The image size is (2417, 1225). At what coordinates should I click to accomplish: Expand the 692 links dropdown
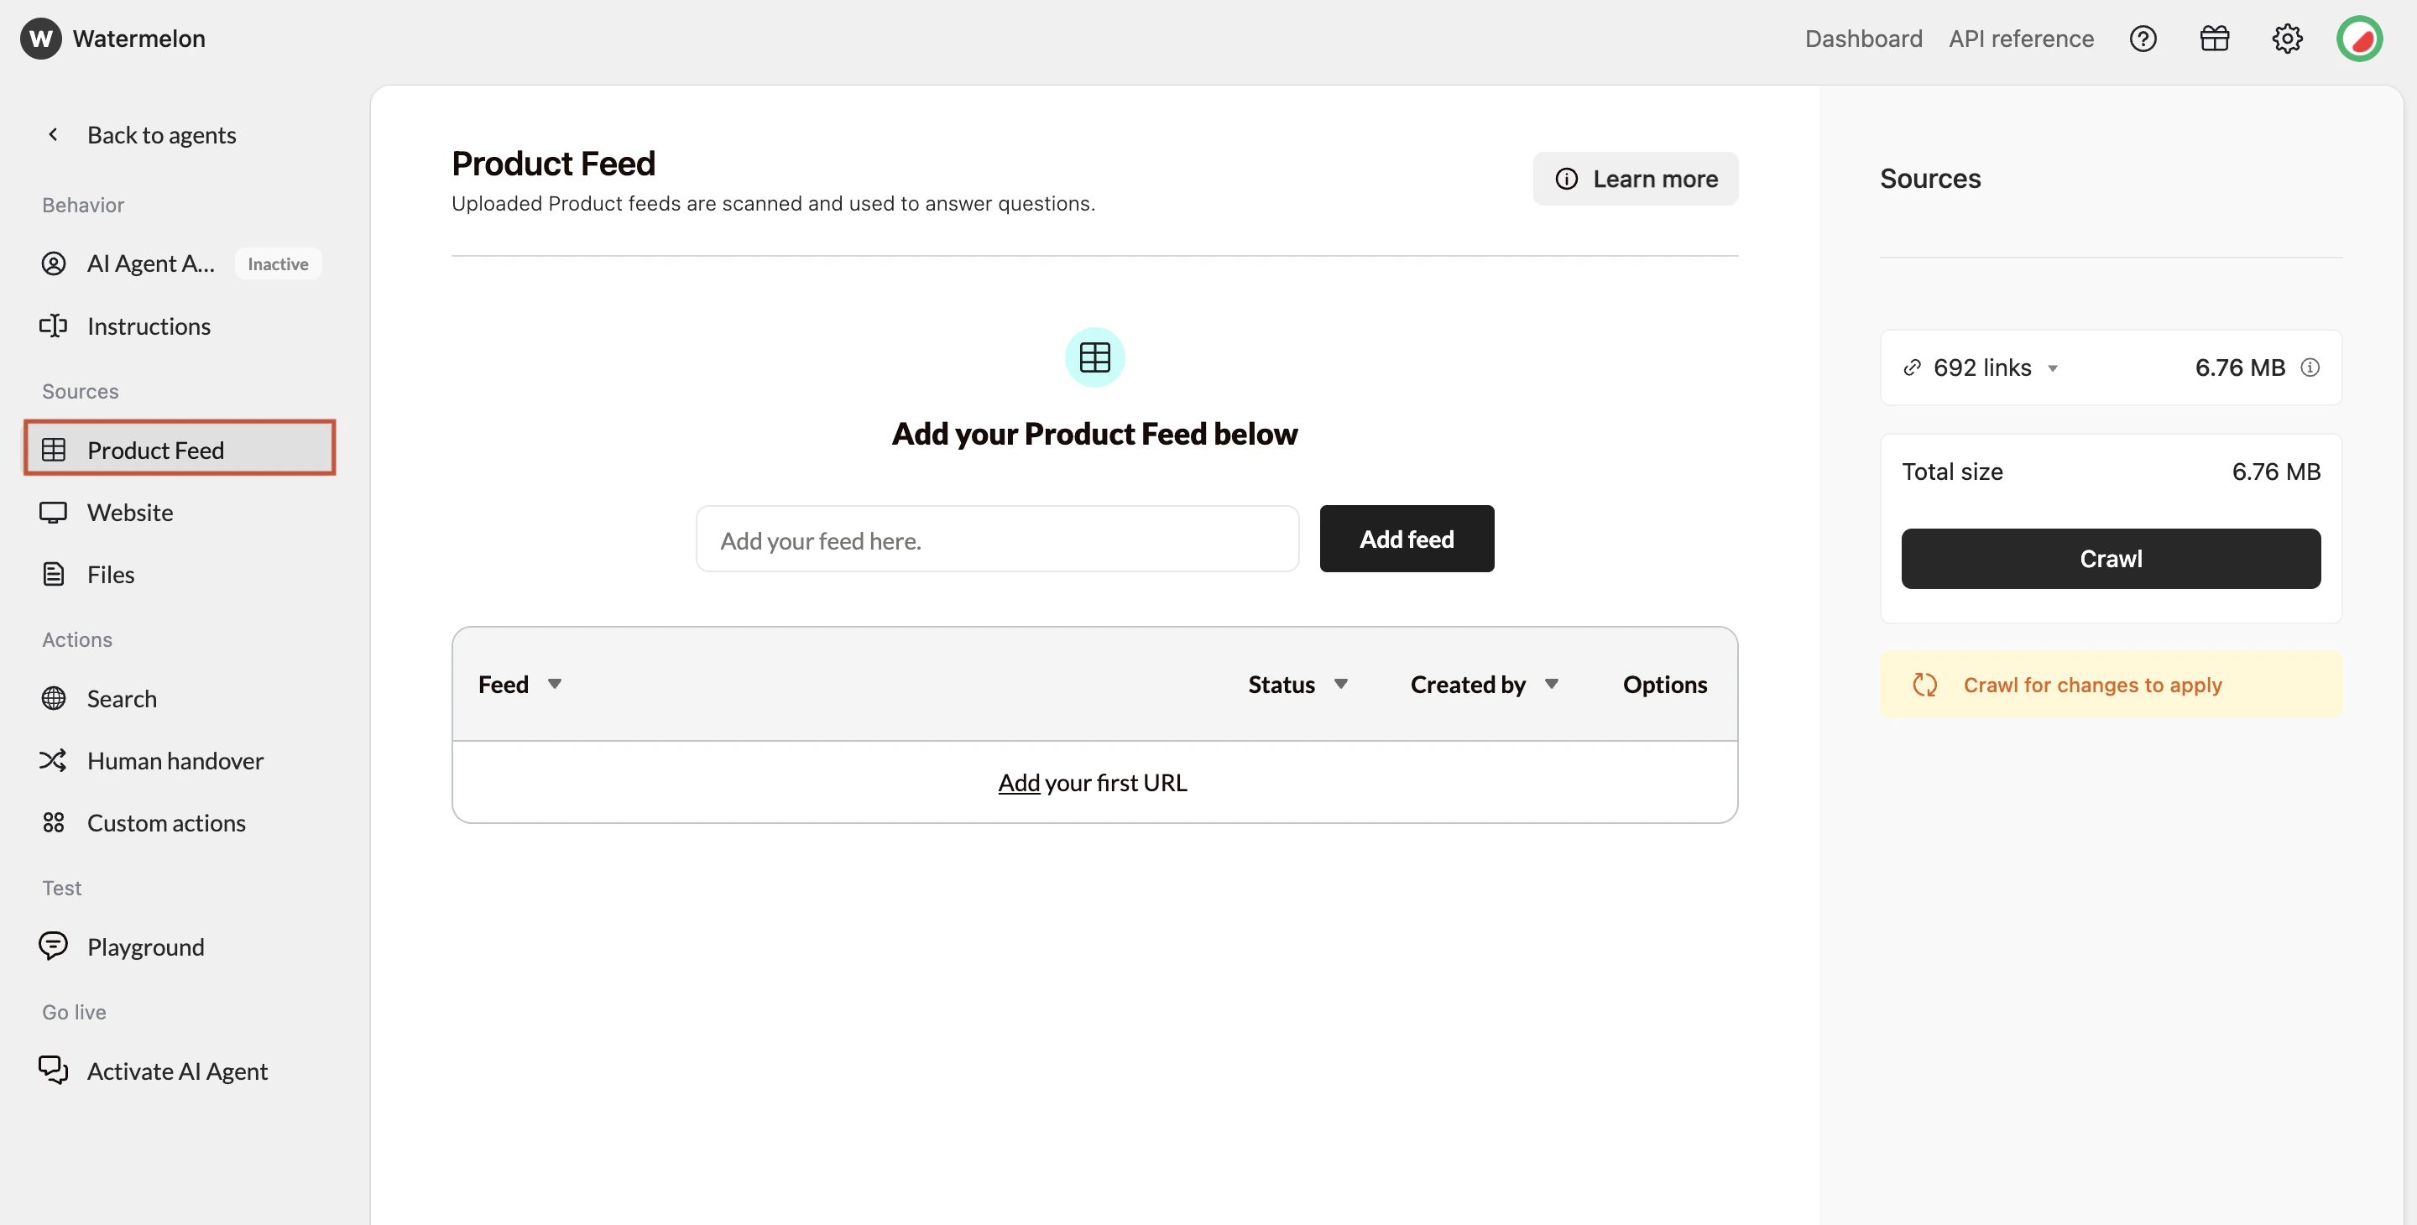[2052, 368]
